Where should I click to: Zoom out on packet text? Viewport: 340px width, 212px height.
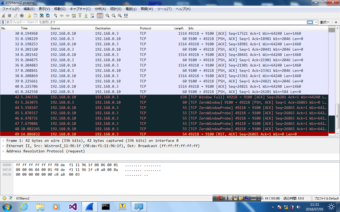click(x=114, y=16)
